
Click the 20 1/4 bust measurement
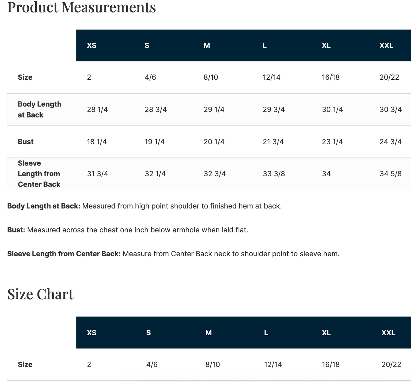(214, 142)
